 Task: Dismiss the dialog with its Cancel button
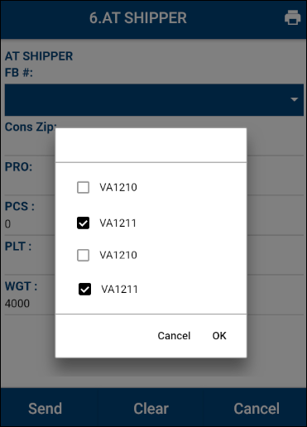click(174, 336)
